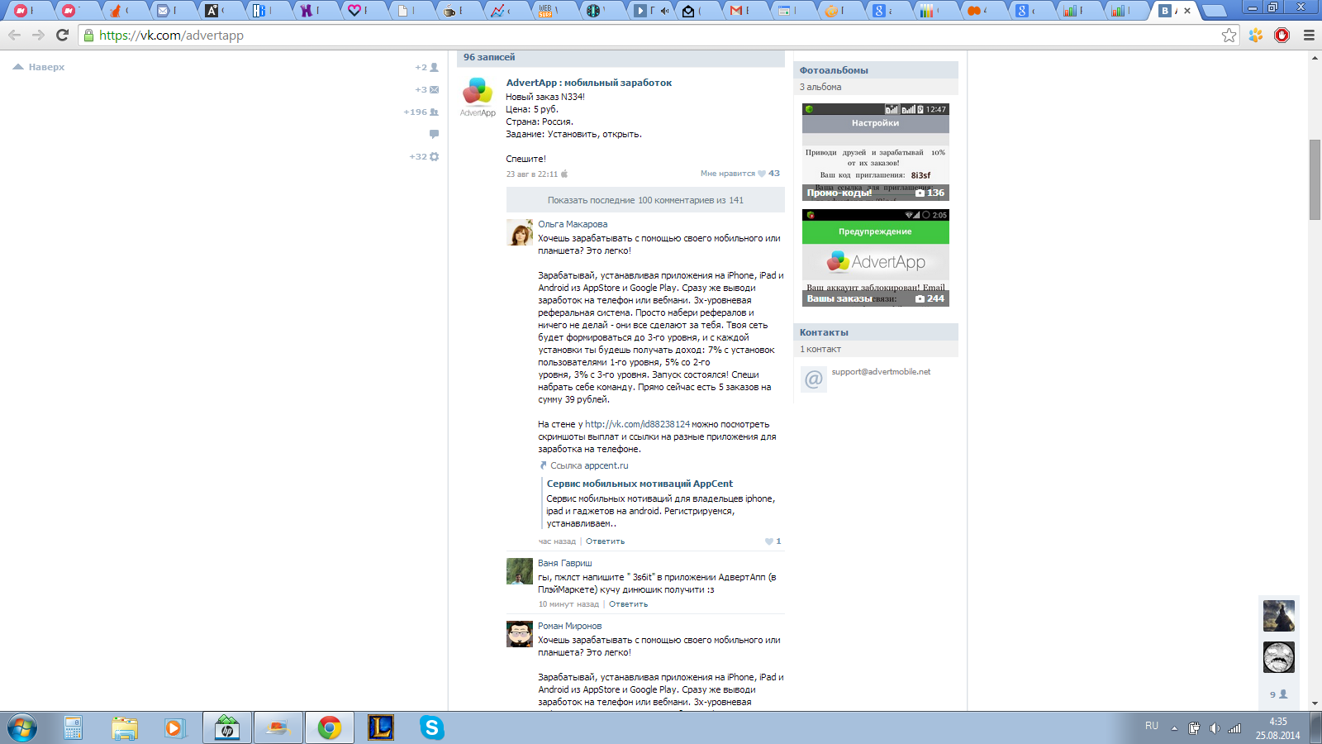Launch Calculator from the taskbar
Viewport: 1322px width, 744px height.
(x=73, y=728)
